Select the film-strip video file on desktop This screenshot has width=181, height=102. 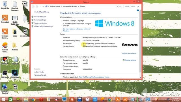(15, 20)
